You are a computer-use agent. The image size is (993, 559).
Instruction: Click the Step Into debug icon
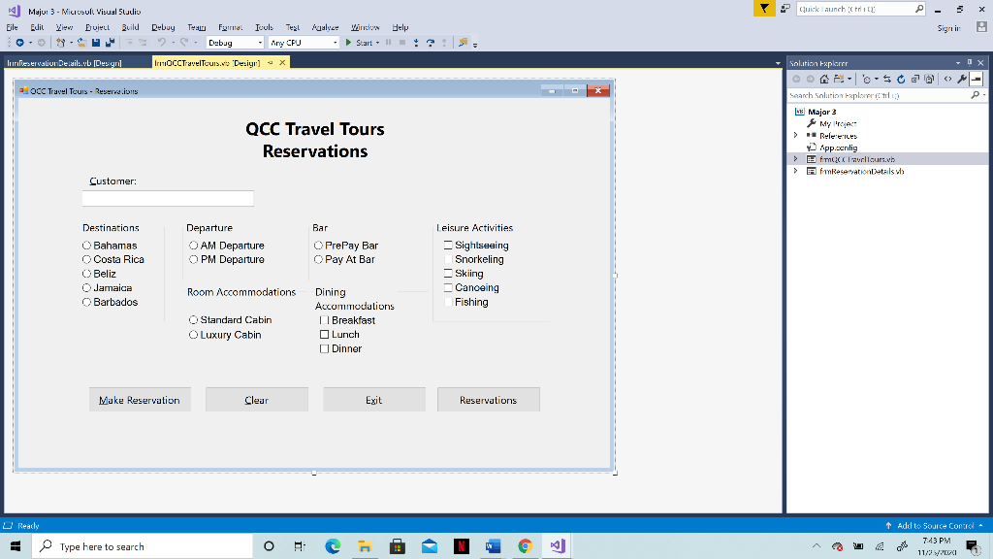(416, 43)
